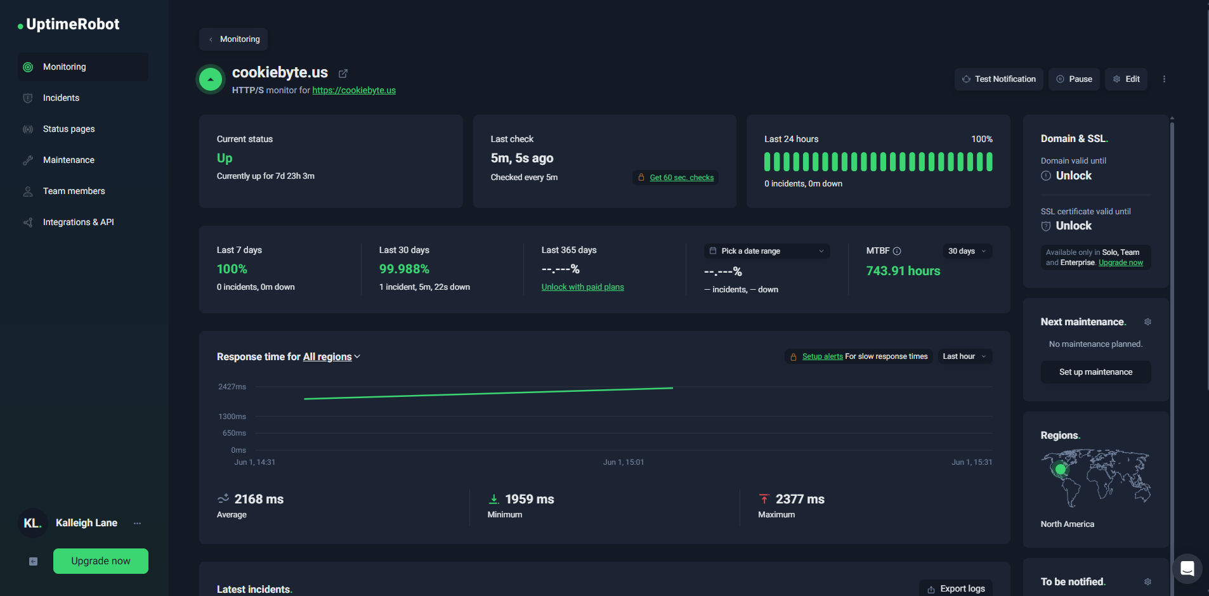Open the https://cookiebyte.us link
The height and width of the screenshot is (596, 1209).
pyautogui.click(x=354, y=91)
